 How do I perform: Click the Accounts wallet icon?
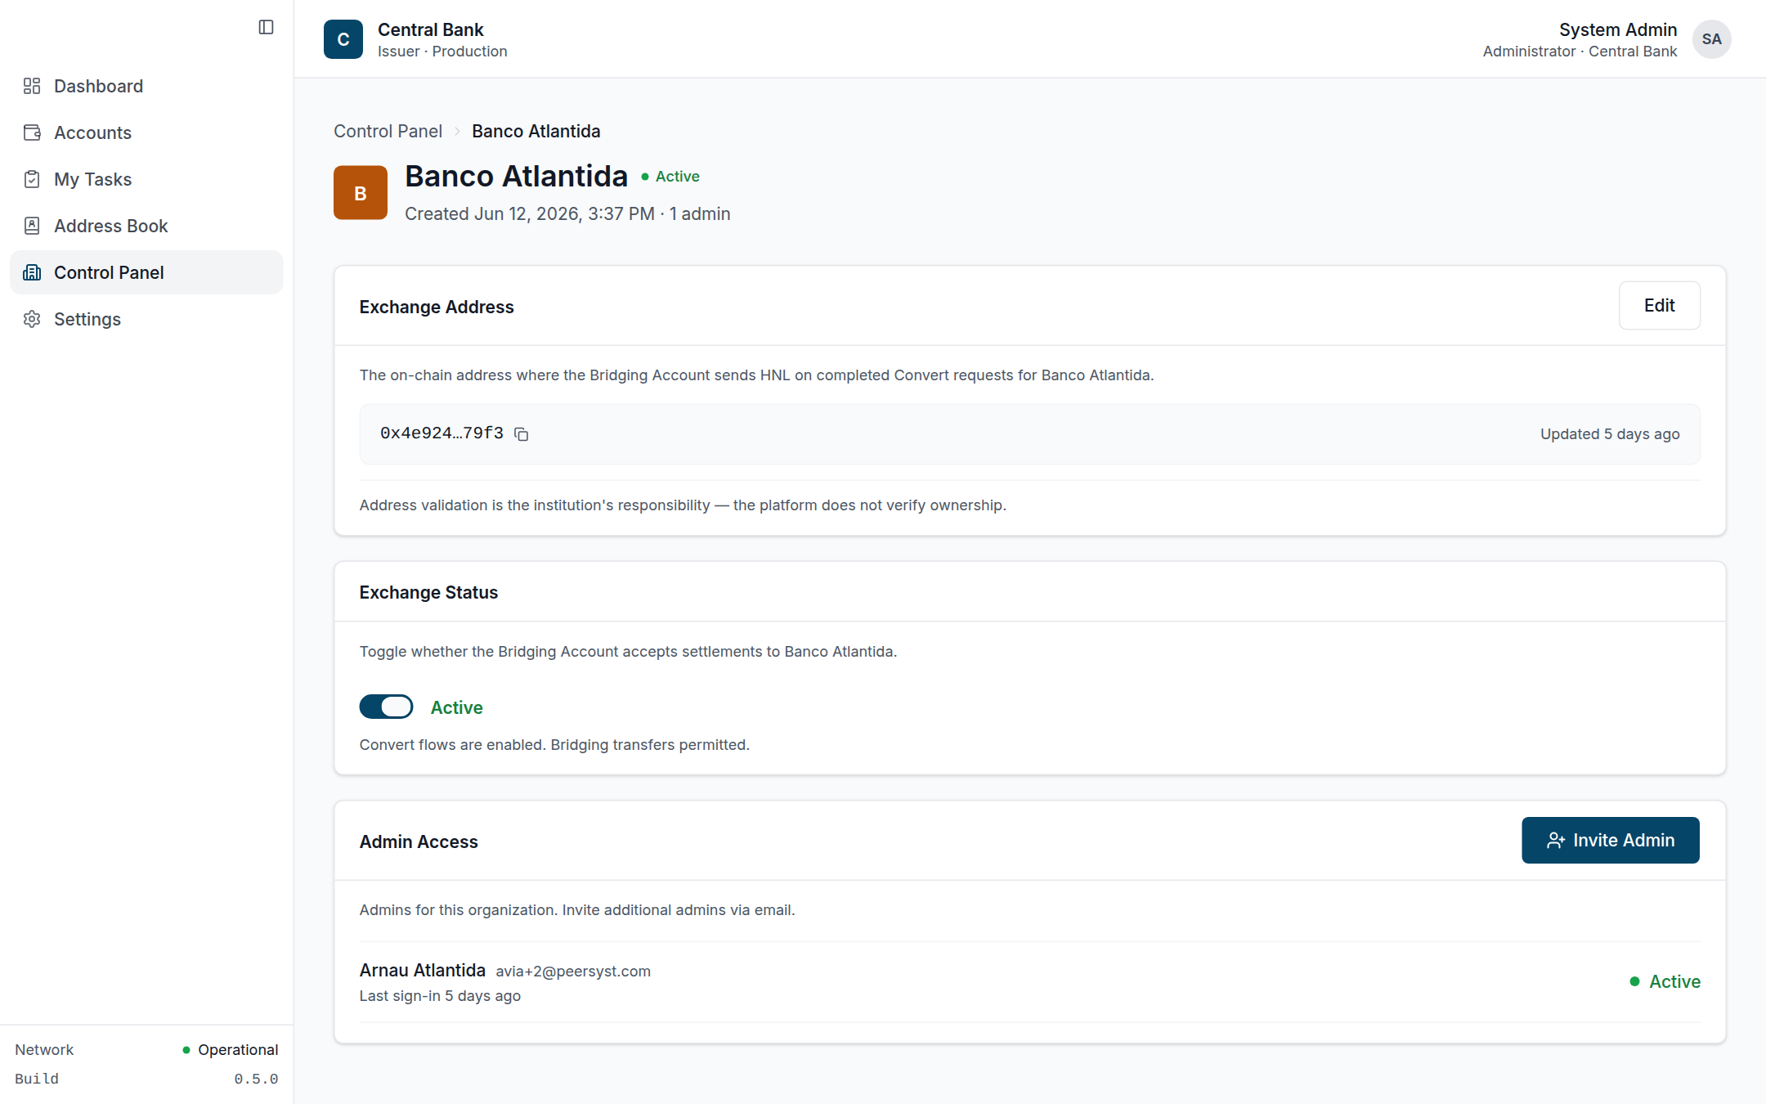[32, 132]
